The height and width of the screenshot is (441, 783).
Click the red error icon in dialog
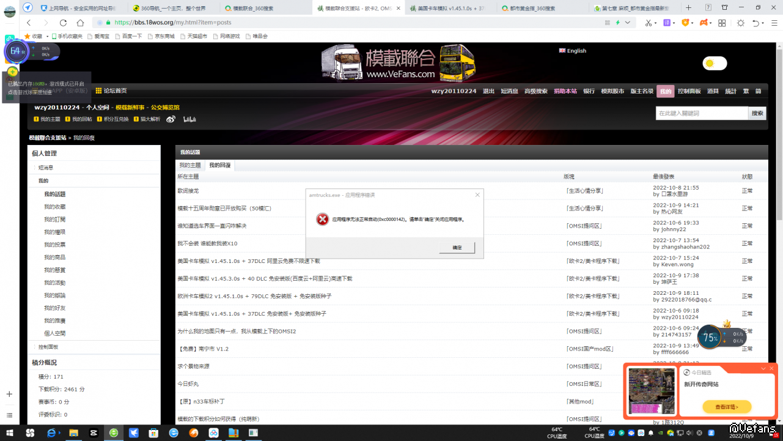point(322,219)
